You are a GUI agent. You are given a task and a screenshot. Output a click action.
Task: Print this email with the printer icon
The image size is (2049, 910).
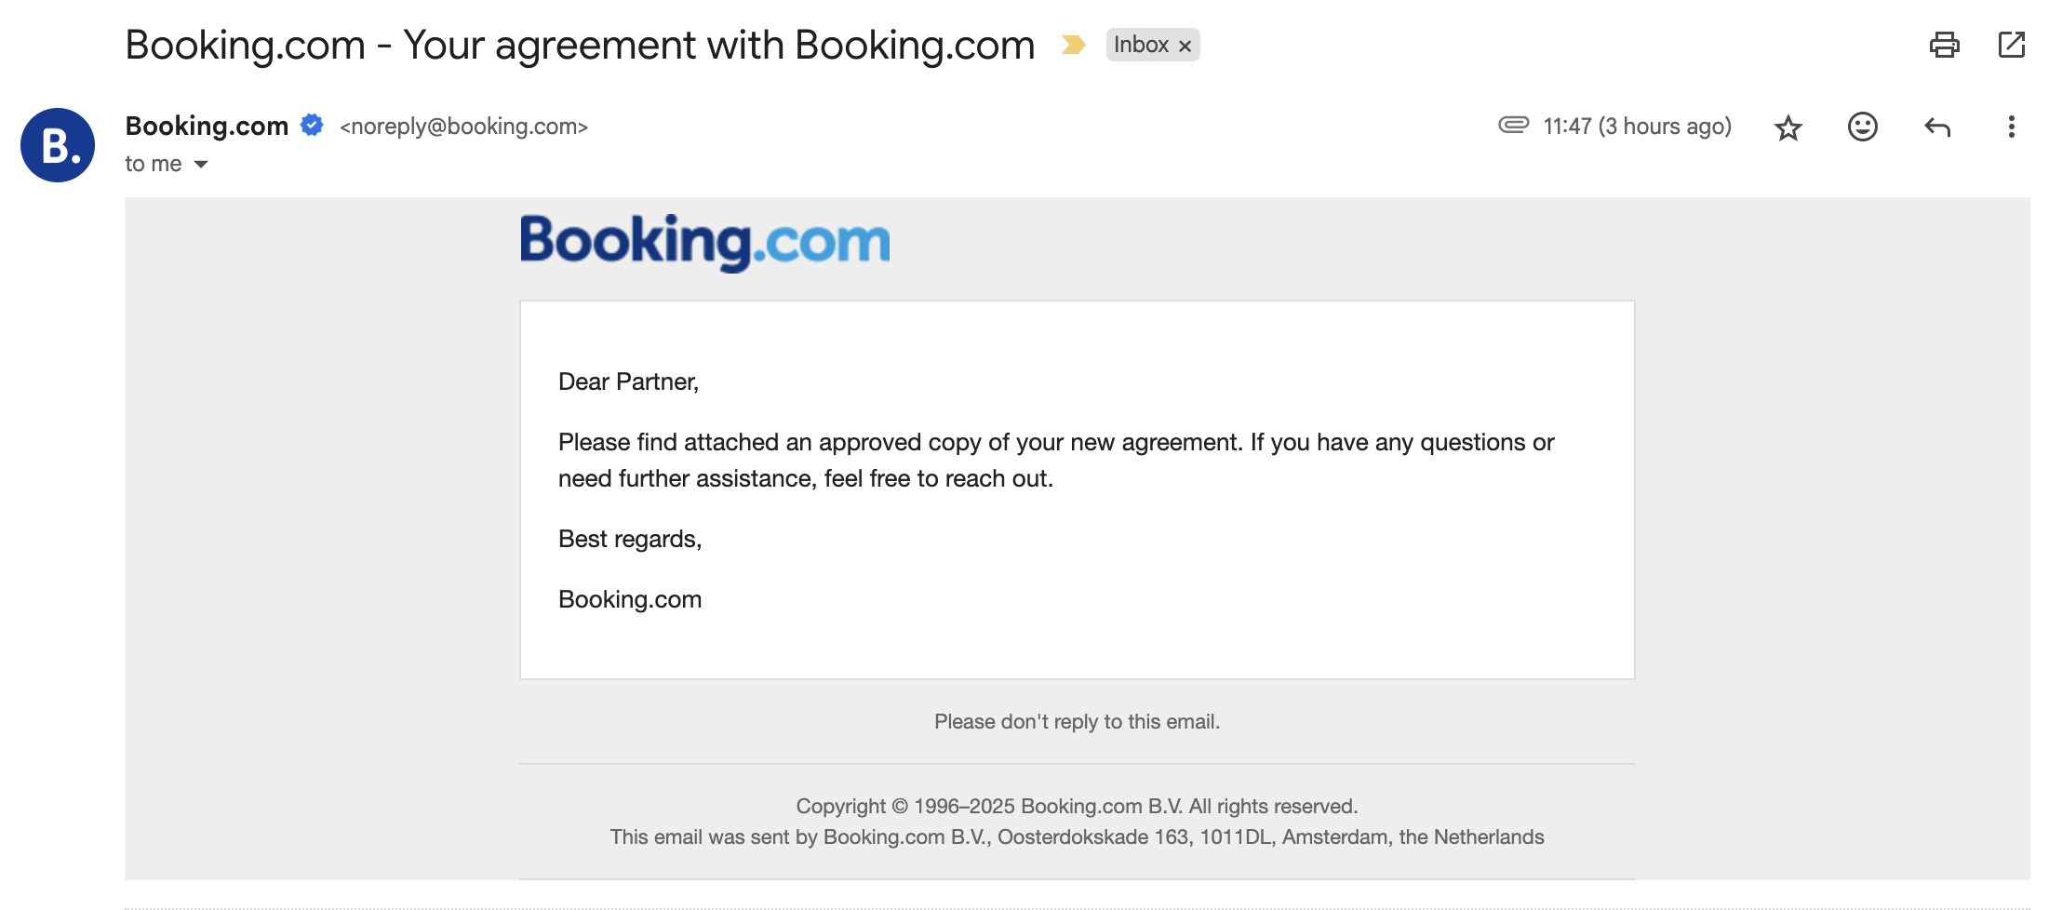pos(1944,45)
